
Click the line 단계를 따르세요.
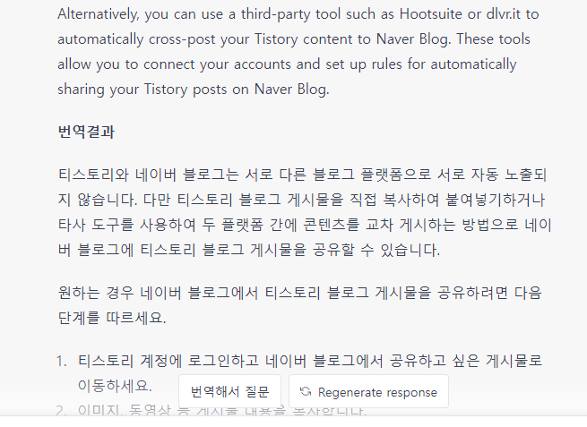click(112, 318)
